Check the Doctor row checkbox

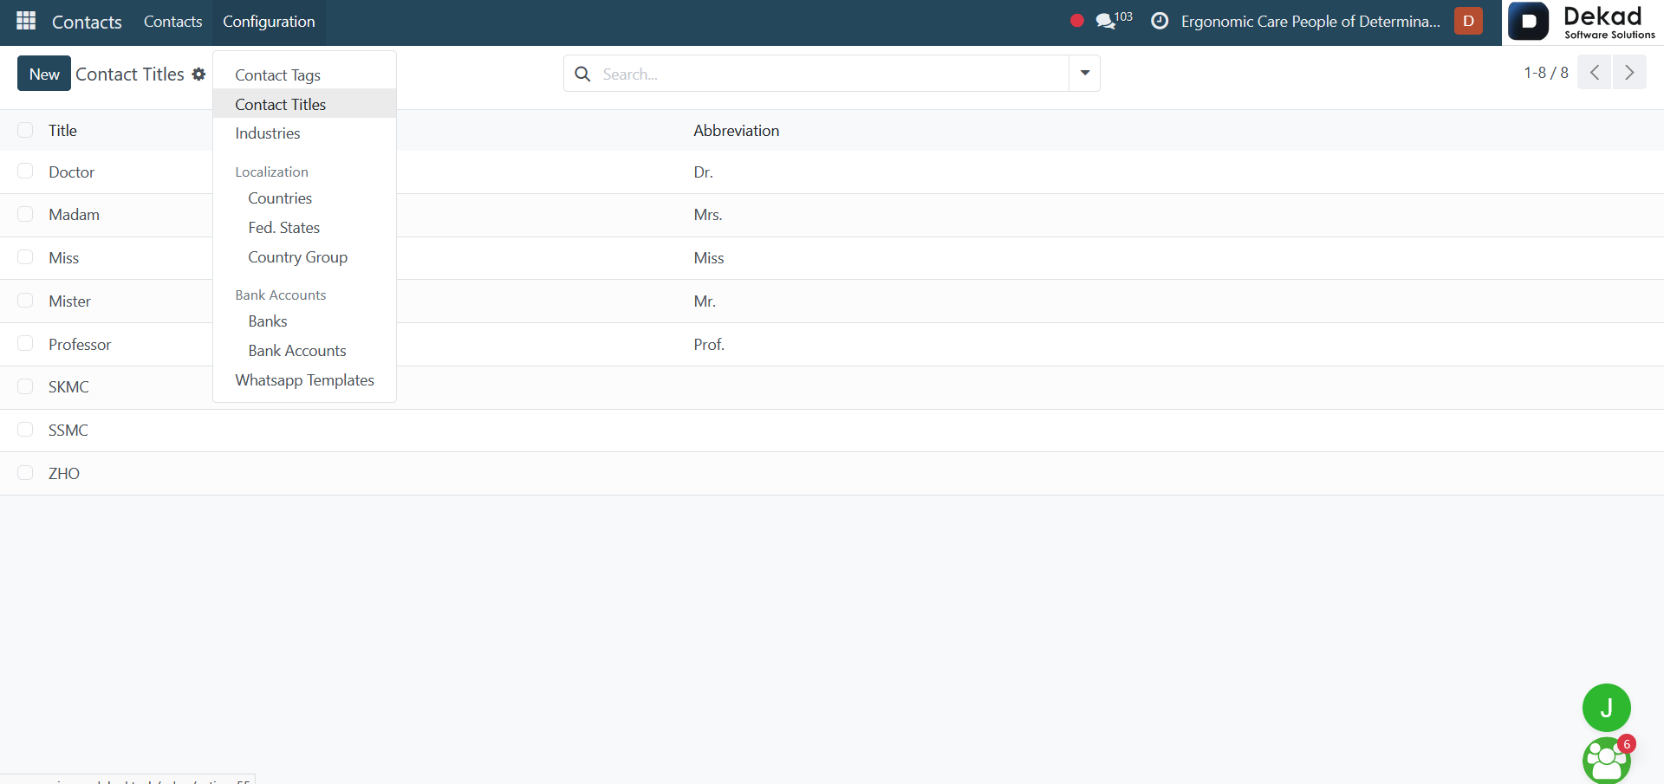pos(25,172)
